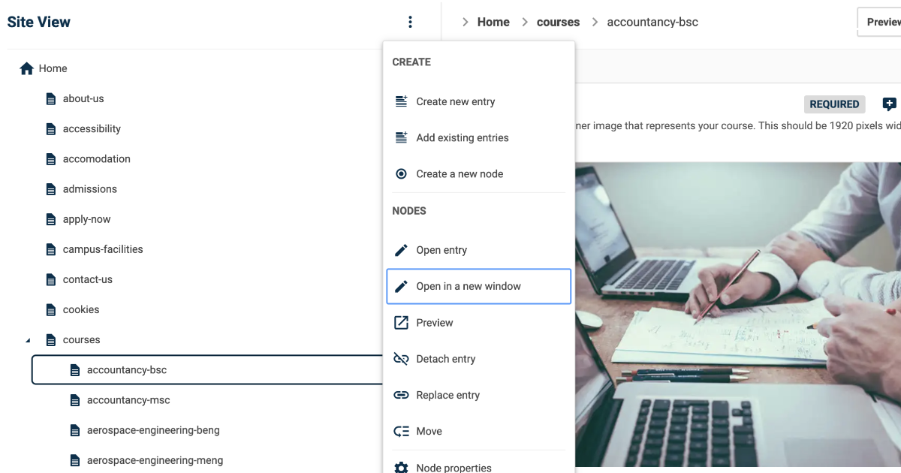Click the Preview launch icon in the menu

400,322
